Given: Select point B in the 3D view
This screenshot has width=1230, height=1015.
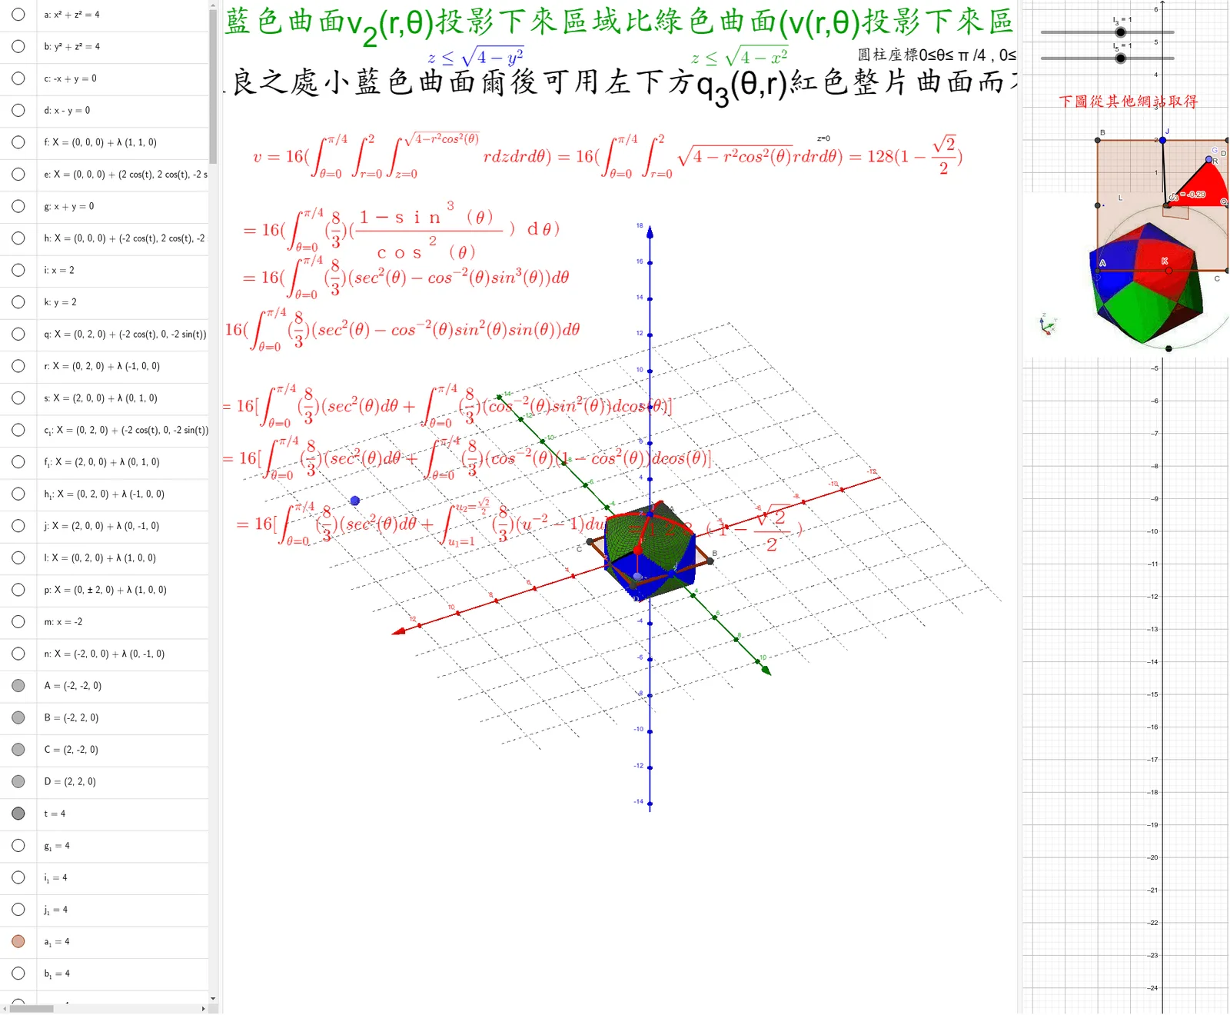Looking at the screenshot, I should coord(710,561).
